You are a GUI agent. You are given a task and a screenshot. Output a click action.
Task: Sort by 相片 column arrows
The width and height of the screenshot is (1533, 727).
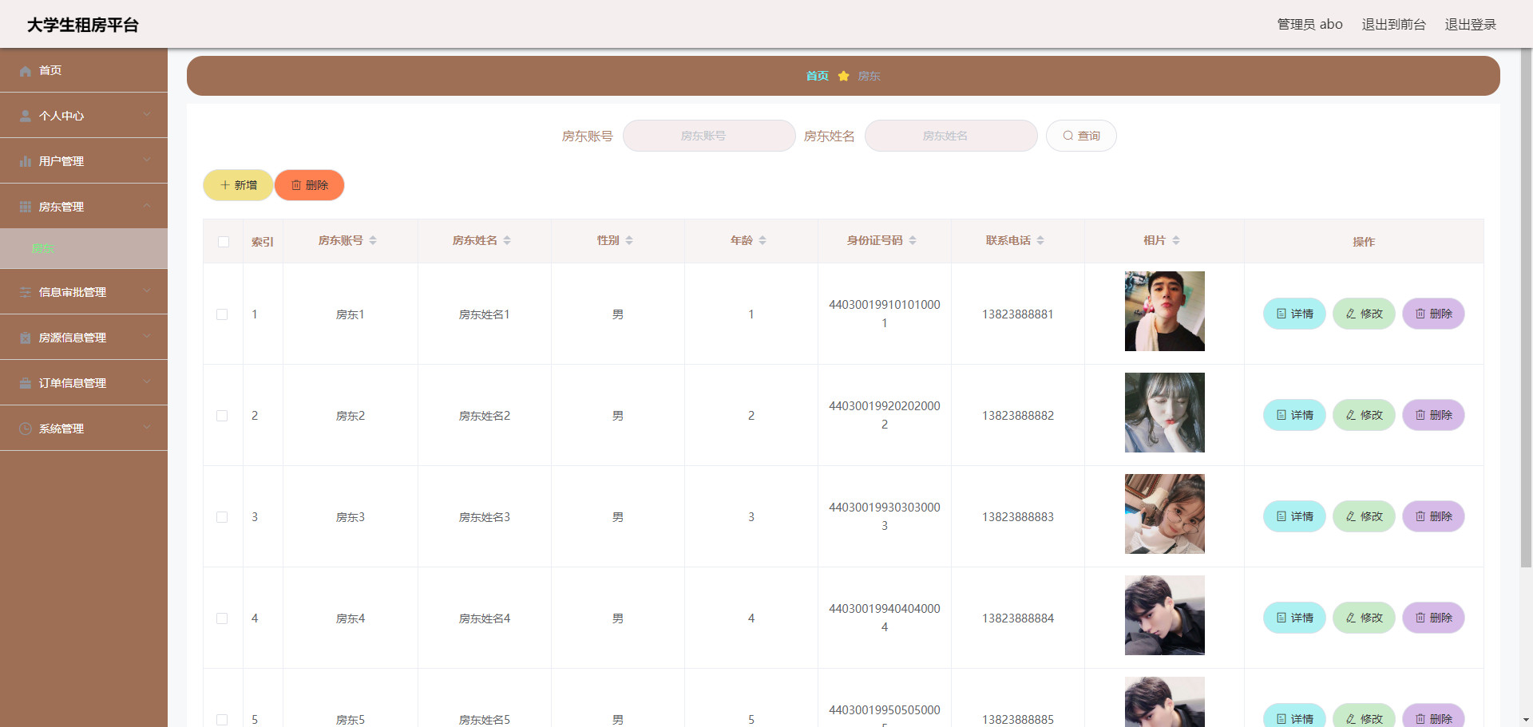(1176, 240)
